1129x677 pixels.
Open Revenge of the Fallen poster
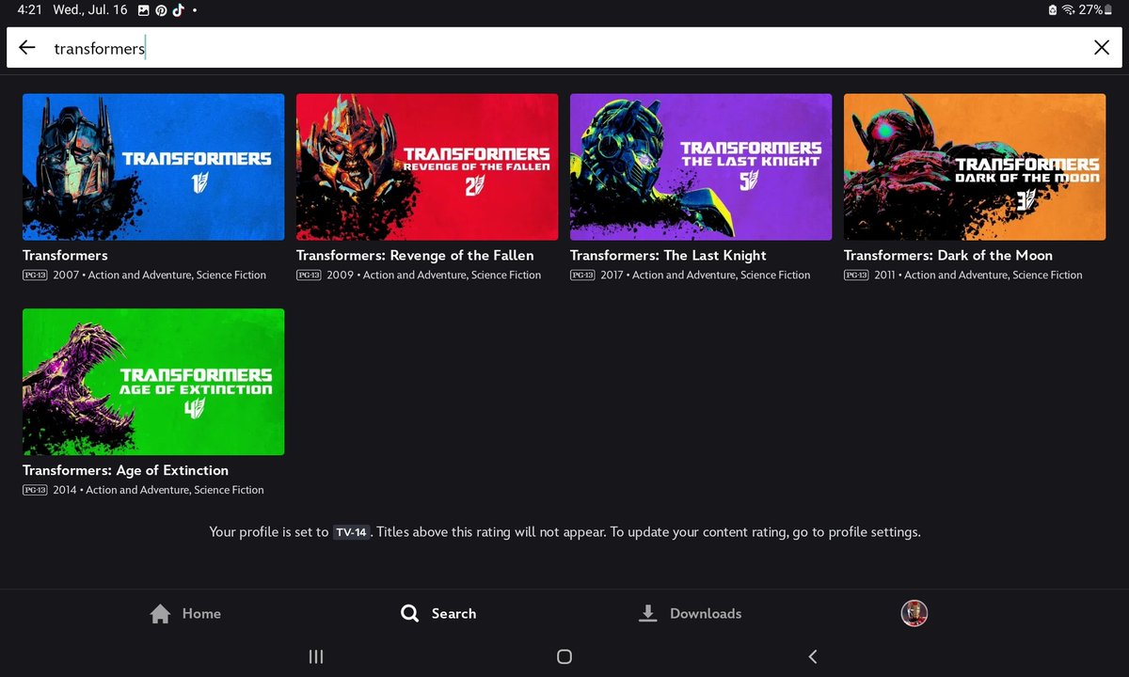click(427, 167)
